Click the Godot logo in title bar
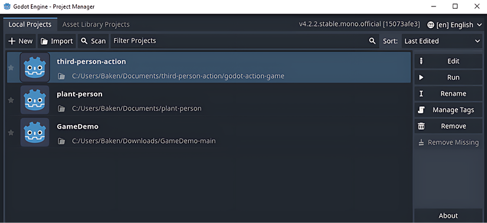Image resolution: width=487 pixels, height=223 pixels. click(7, 6)
